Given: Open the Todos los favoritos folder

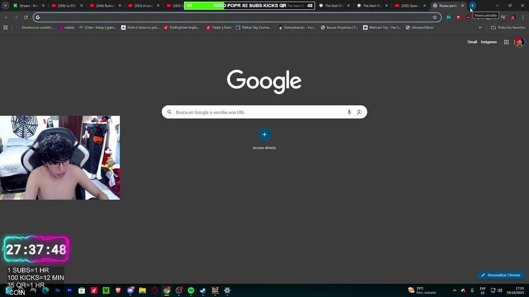Looking at the screenshot, I should 508,28.
